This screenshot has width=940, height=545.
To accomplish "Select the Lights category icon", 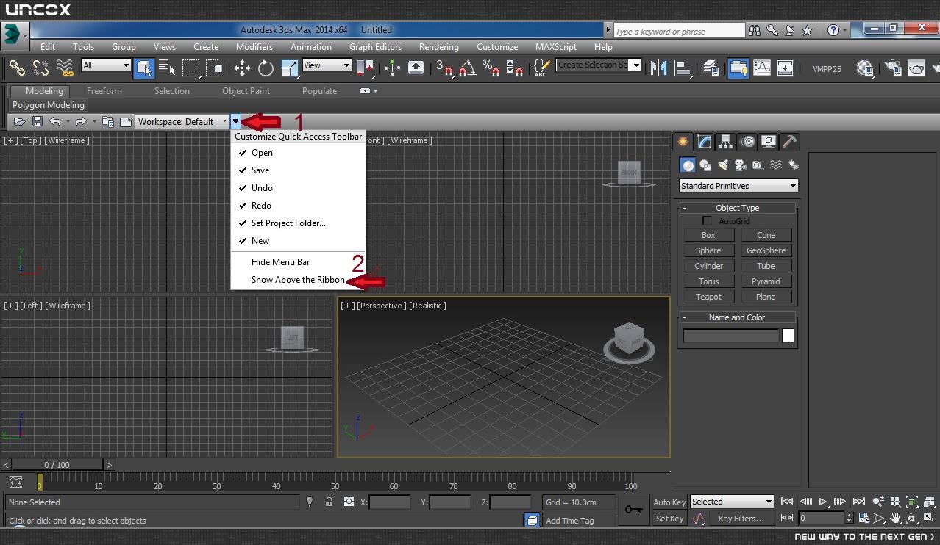I will [x=723, y=165].
